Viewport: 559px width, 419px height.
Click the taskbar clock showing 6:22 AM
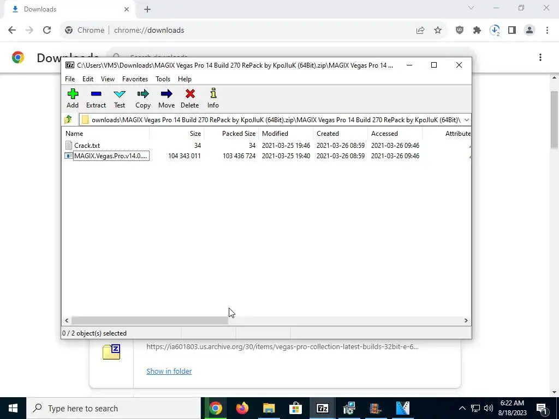pyautogui.click(x=512, y=408)
